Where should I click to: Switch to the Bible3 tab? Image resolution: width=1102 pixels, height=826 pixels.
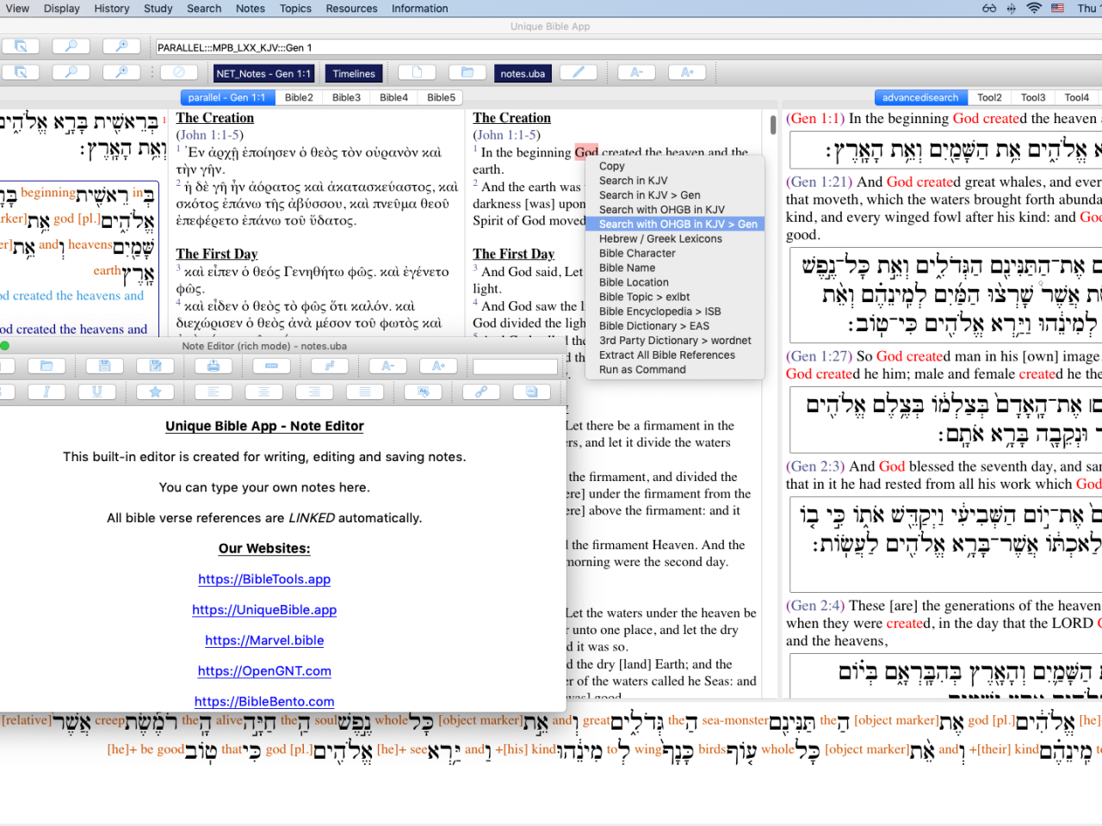coord(346,97)
